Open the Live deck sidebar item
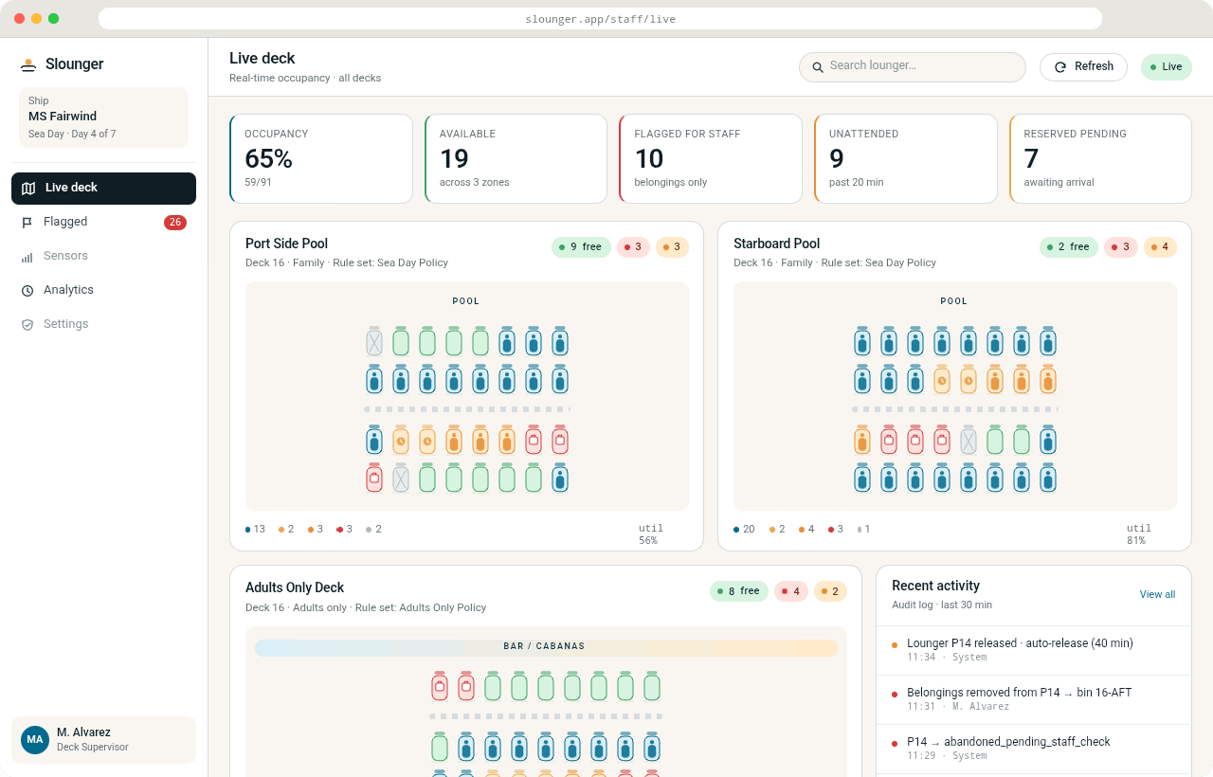Screen dimensions: 1213x777 (103, 188)
